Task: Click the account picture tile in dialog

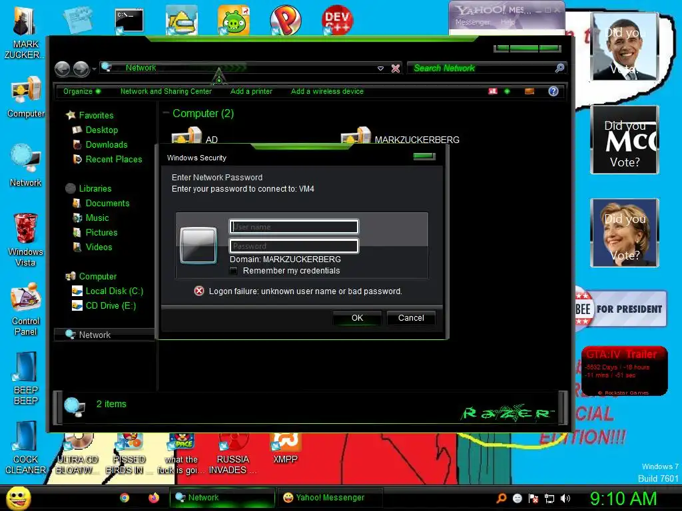Action: coord(198,246)
